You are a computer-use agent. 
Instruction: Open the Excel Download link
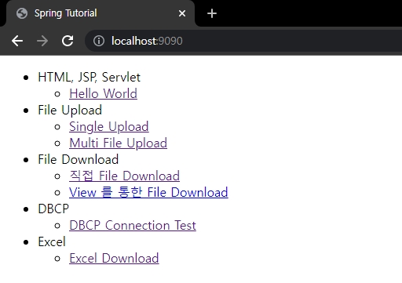click(x=114, y=258)
